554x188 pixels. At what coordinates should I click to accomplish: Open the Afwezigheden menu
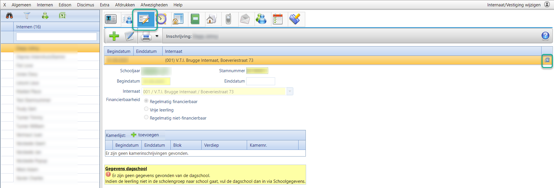154,5
